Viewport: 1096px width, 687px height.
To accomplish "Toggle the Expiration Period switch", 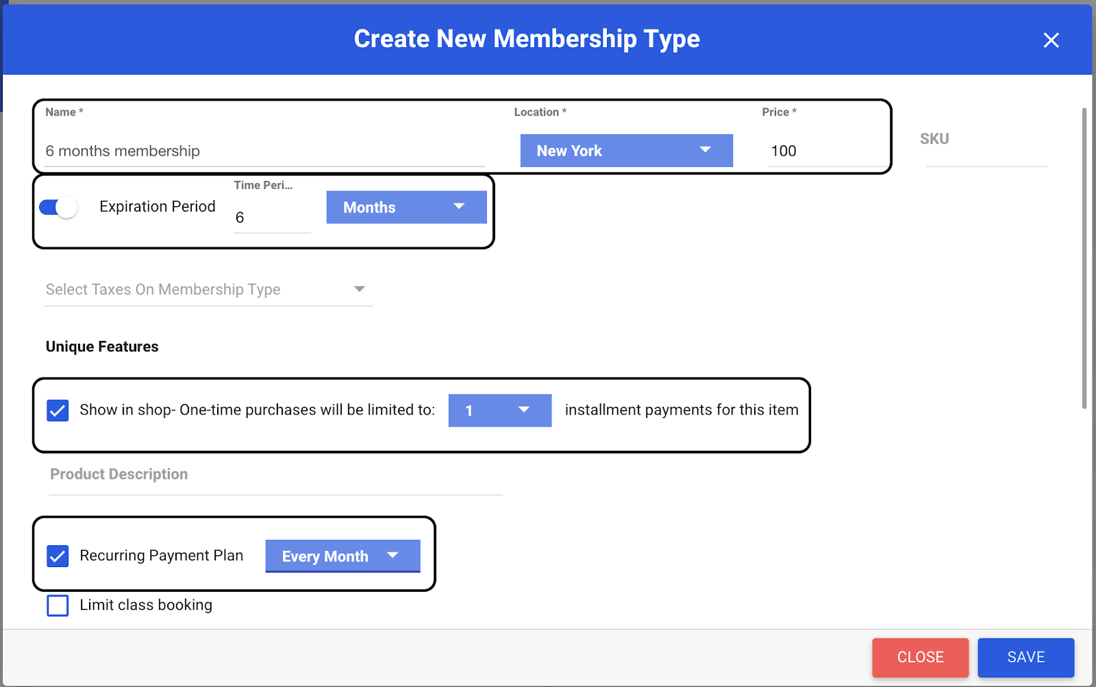I will point(58,207).
